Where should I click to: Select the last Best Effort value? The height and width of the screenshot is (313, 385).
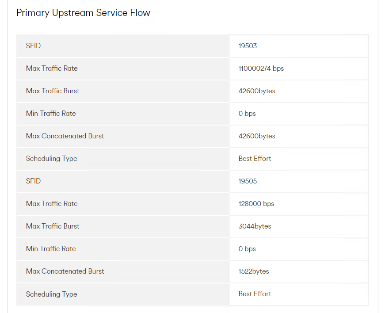pos(255,294)
